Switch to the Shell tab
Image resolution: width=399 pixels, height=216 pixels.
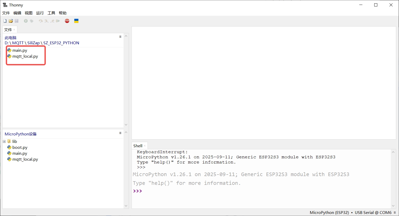point(137,145)
